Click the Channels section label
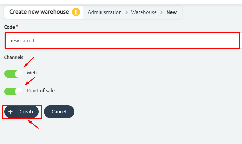This screenshot has width=242, height=144. (x=14, y=57)
